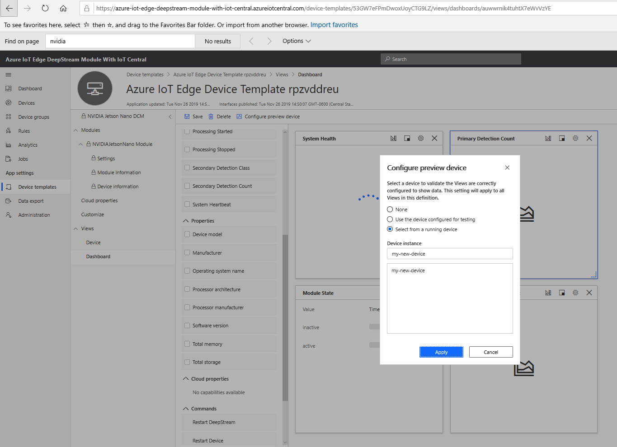The height and width of the screenshot is (447, 617).
Task: Click the IoT Central Search box
Action: [x=451, y=59]
